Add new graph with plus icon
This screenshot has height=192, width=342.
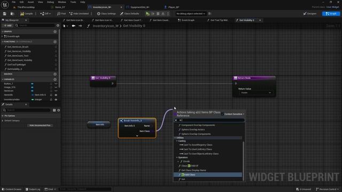55,31
